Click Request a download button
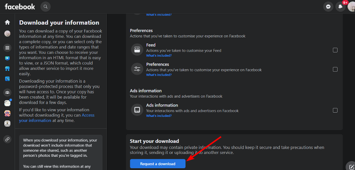355x170 pixels. [x=158, y=164]
